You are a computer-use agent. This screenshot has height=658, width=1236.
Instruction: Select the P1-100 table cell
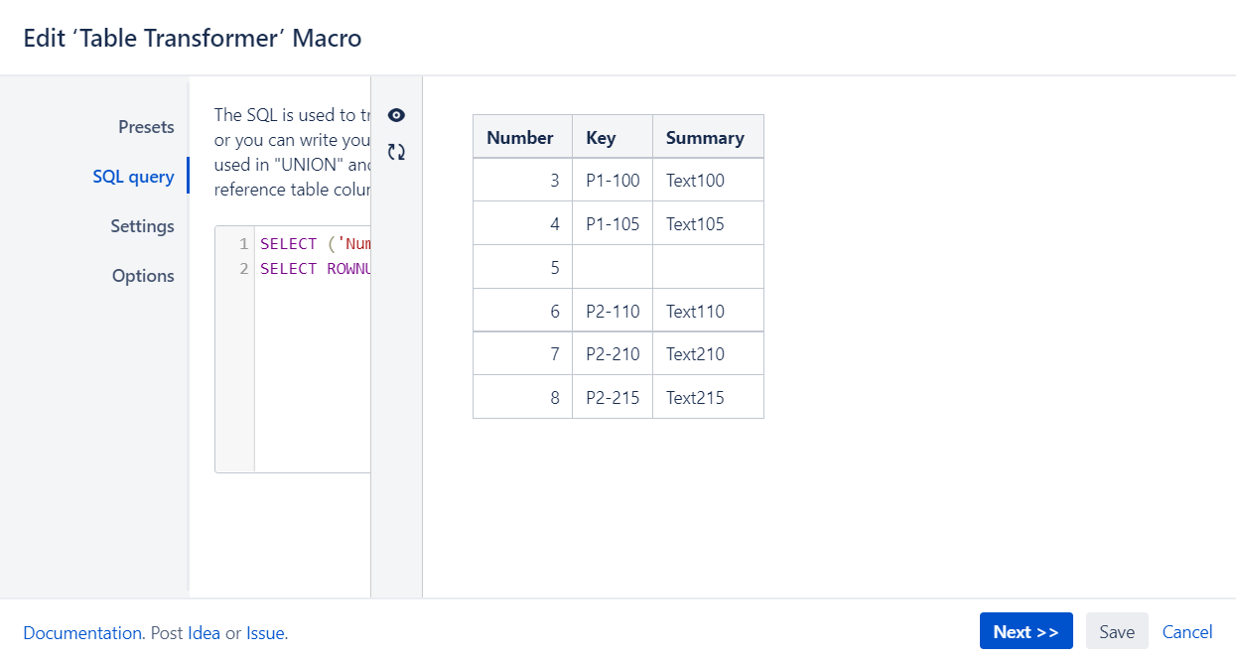point(612,180)
